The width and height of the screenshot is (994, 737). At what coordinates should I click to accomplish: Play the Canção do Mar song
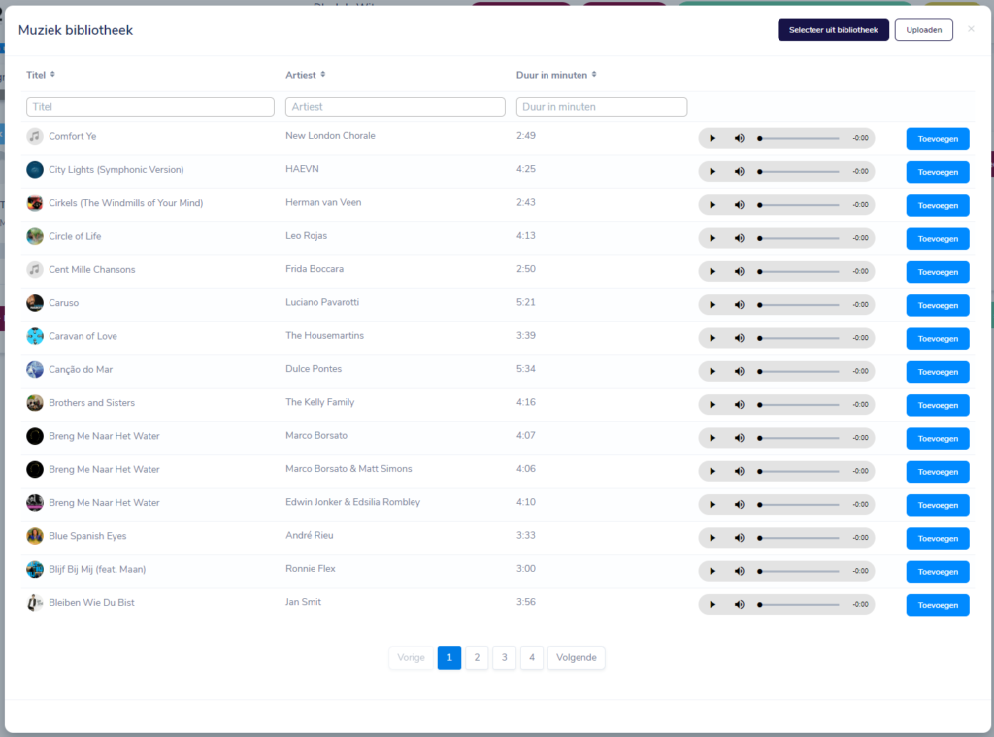tap(712, 371)
